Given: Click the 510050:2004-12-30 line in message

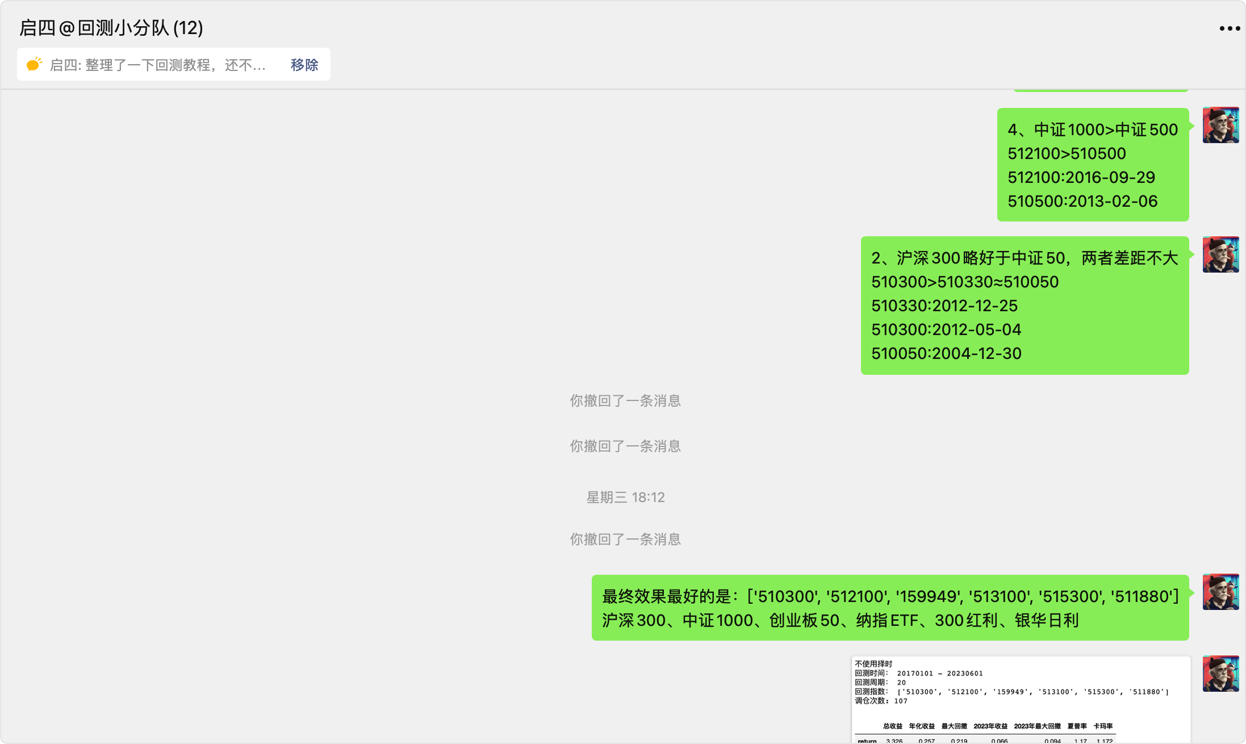Looking at the screenshot, I should [x=946, y=353].
